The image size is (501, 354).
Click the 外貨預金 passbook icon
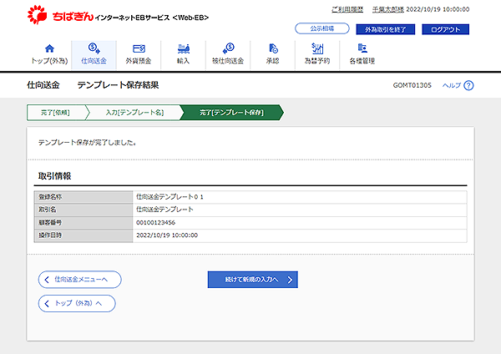click(139, 48)
